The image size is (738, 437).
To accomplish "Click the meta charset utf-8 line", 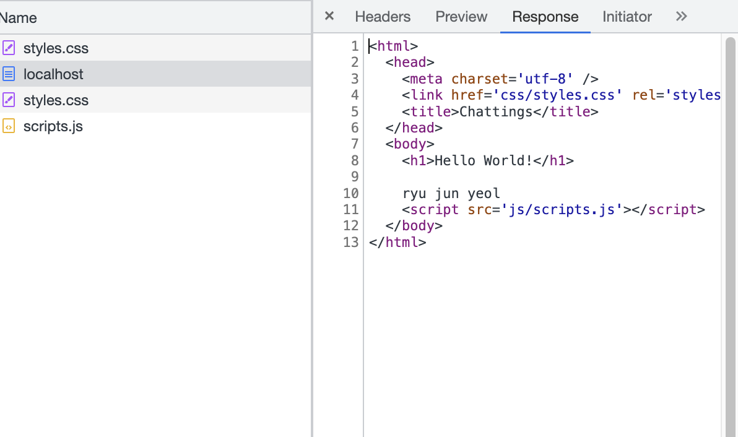I will pos(500,79).
